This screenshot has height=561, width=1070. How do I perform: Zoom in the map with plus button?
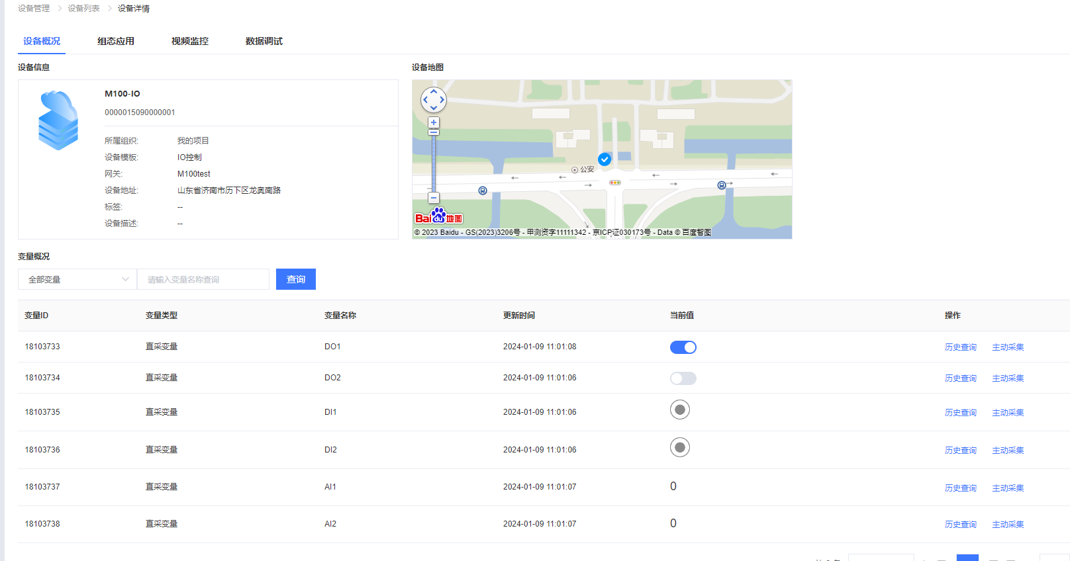click(434, 122)
